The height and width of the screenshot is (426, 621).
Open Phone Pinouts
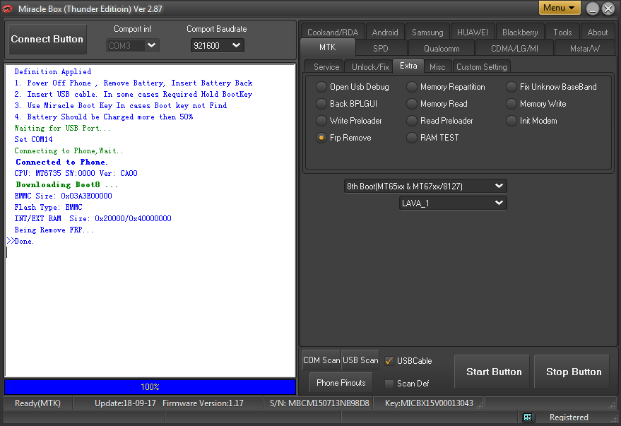tap(341, 383)
